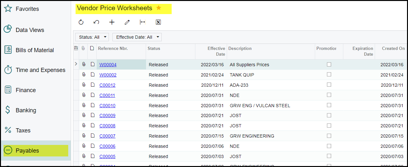Open note icon for C00012 row
408x167 pixels.
click(x=93, y=85)
